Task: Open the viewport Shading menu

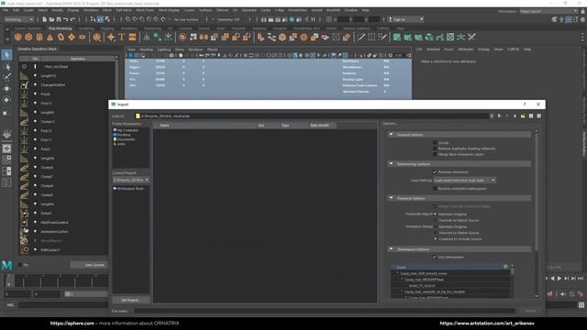Action: 146,49
